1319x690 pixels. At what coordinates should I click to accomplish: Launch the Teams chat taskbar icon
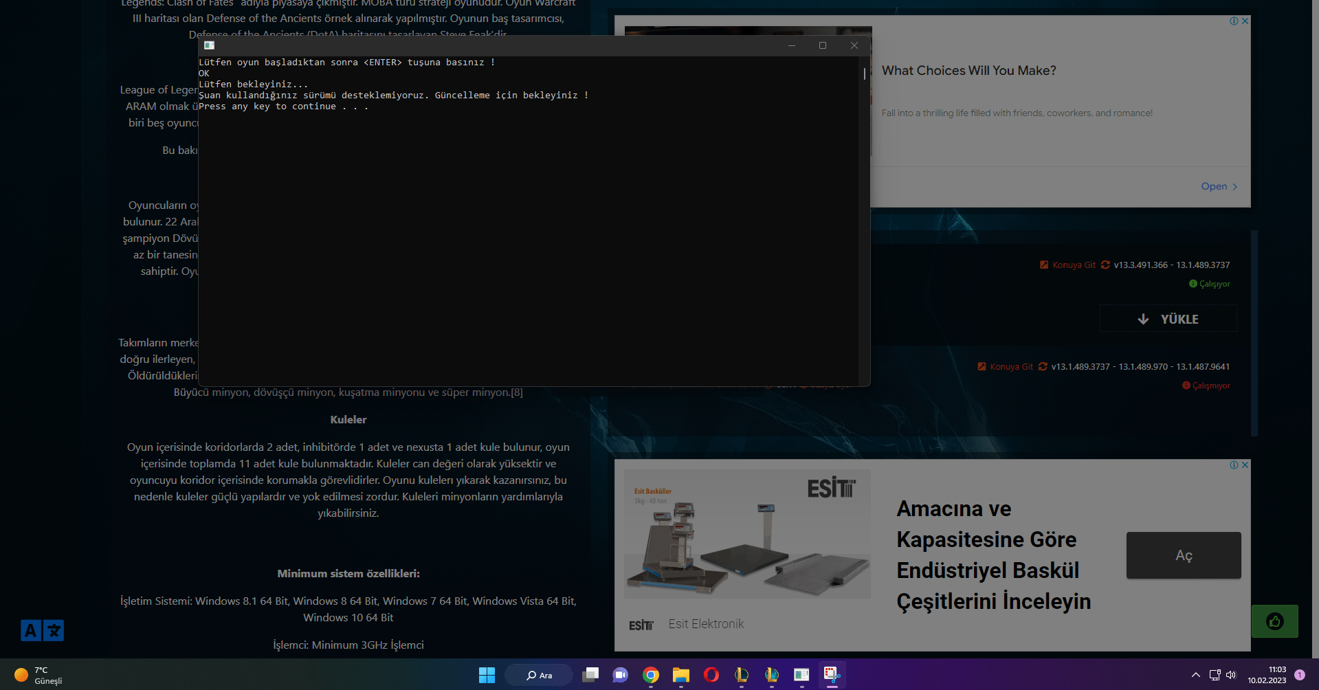tap(621, 675)
